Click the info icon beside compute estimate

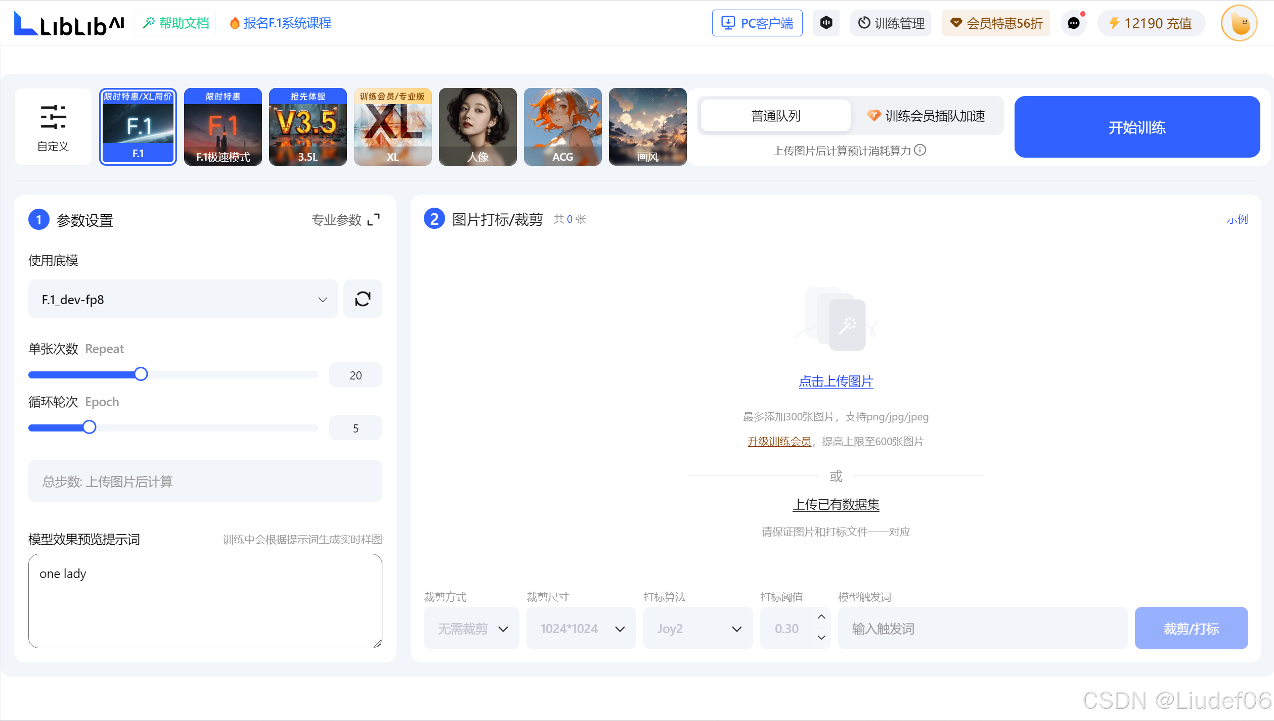[920, 150]
